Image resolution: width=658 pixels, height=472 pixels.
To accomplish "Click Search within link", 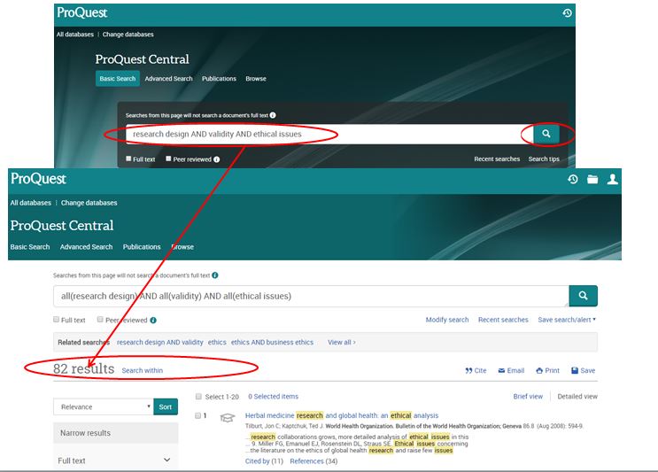I will tap(143, 370).
